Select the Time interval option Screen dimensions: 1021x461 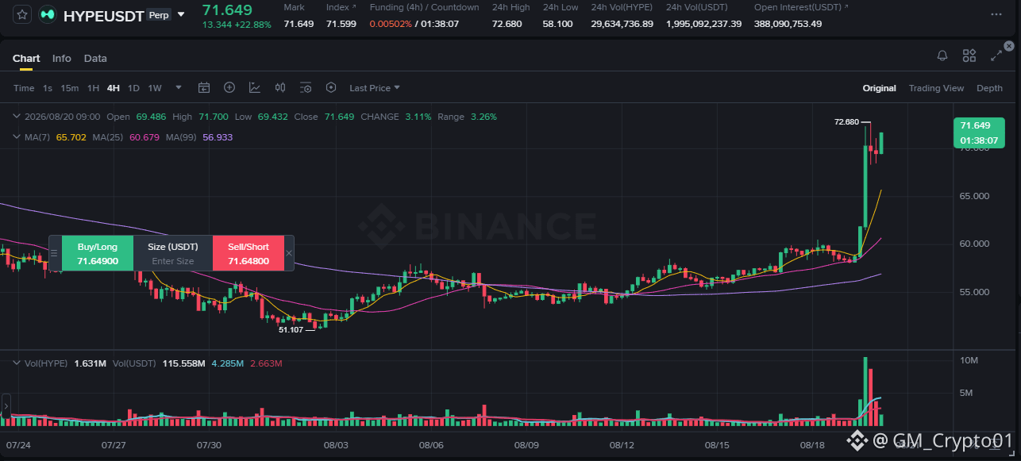pos(24,88)
